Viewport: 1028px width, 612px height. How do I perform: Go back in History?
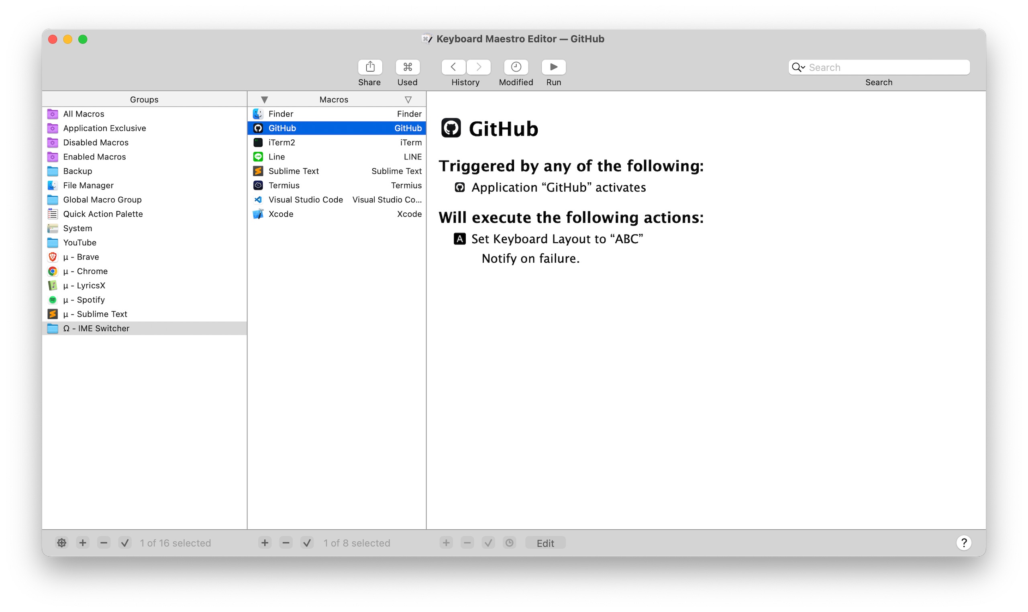tap(453, 67)
